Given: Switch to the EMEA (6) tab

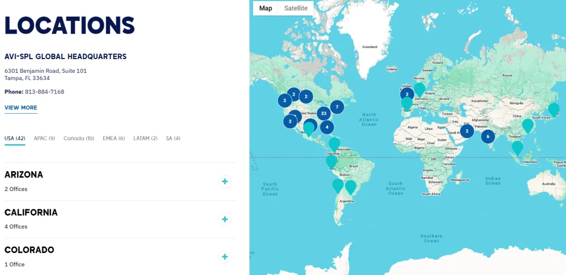Looking at the screenshot, I should tap(114, 139).
